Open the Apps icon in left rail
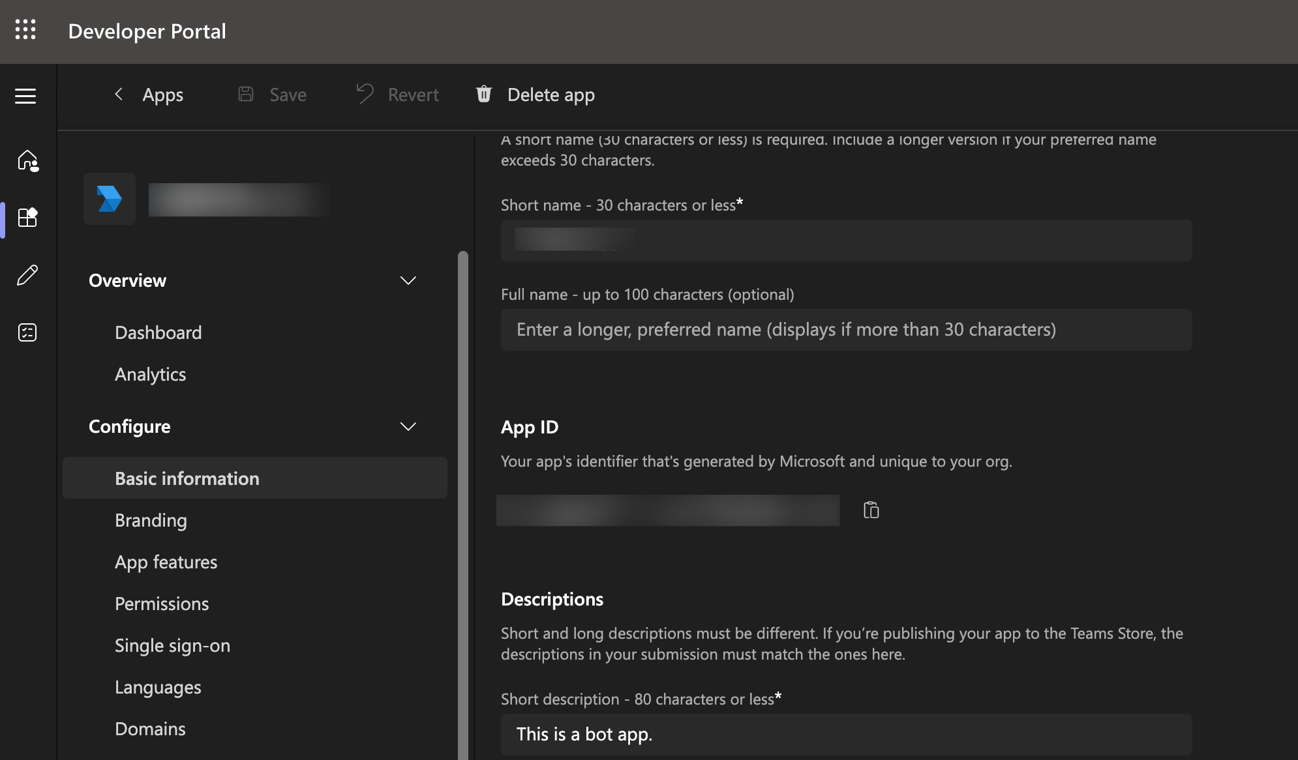 (x=27, y=217)
